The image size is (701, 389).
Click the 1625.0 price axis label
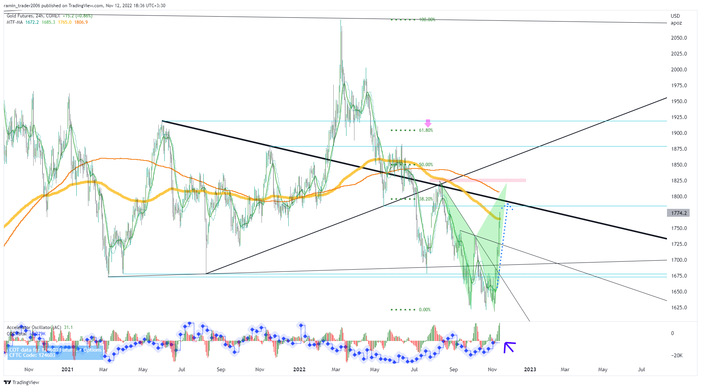coord(679,307)
